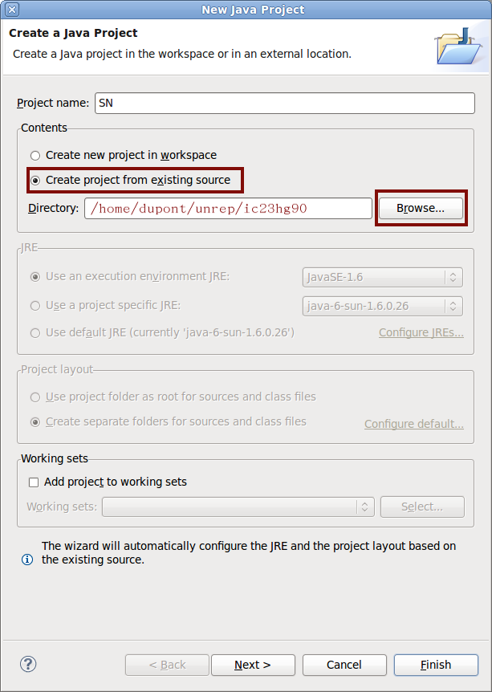Open the java-6-sun-1.6.0.26 JRE dropdown
The image size is (492, 692).
[383, 307]
